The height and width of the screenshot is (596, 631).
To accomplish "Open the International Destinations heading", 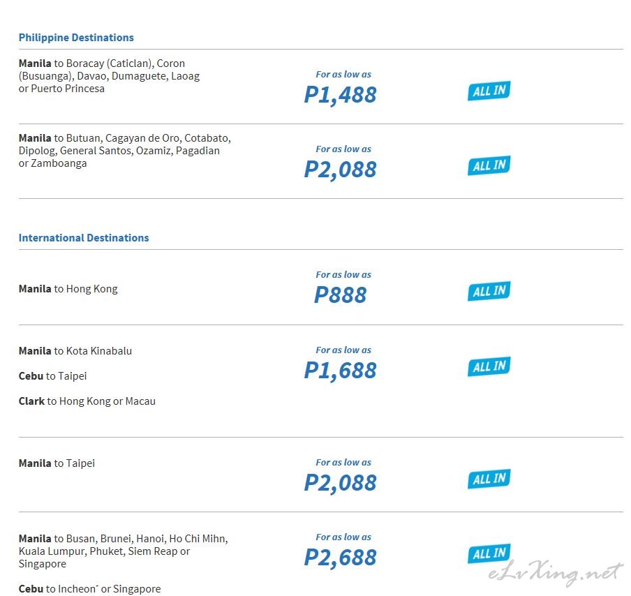I will pos(84,238).
